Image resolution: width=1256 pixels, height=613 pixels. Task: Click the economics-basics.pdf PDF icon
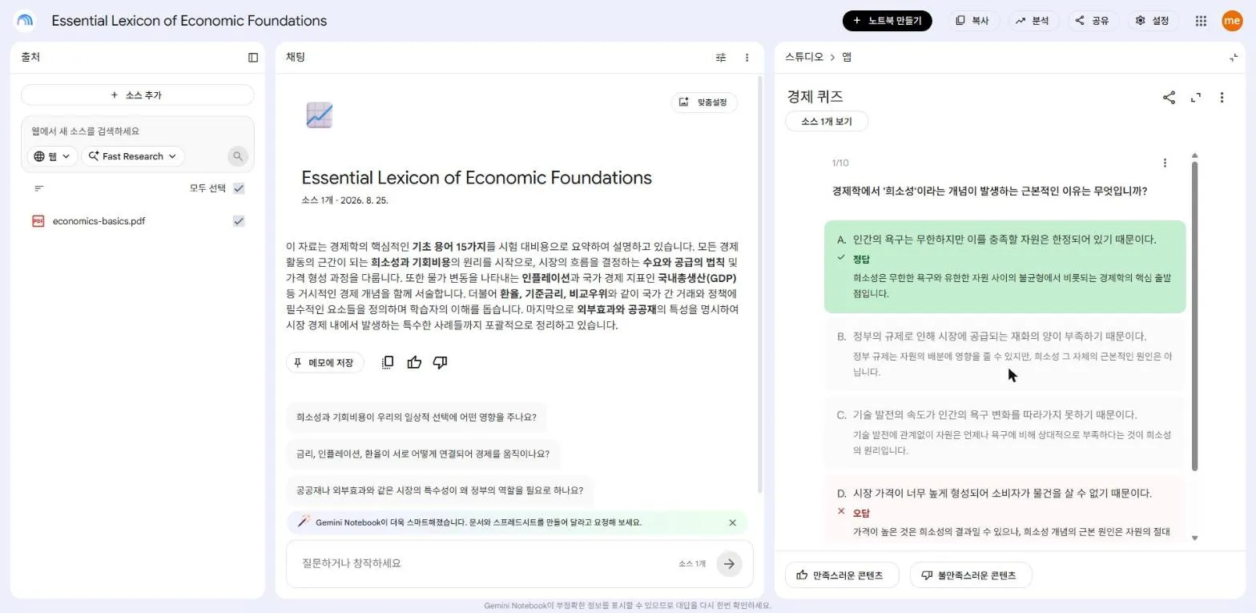pos(38,221)
